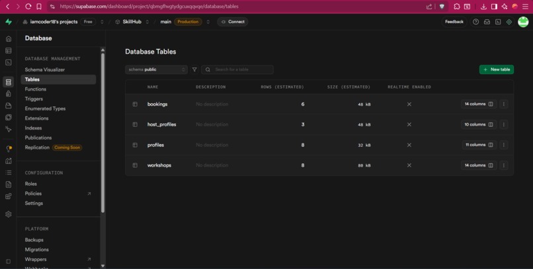
Task: Expand the main branch switcher chevrons
Action: point(208,22)
